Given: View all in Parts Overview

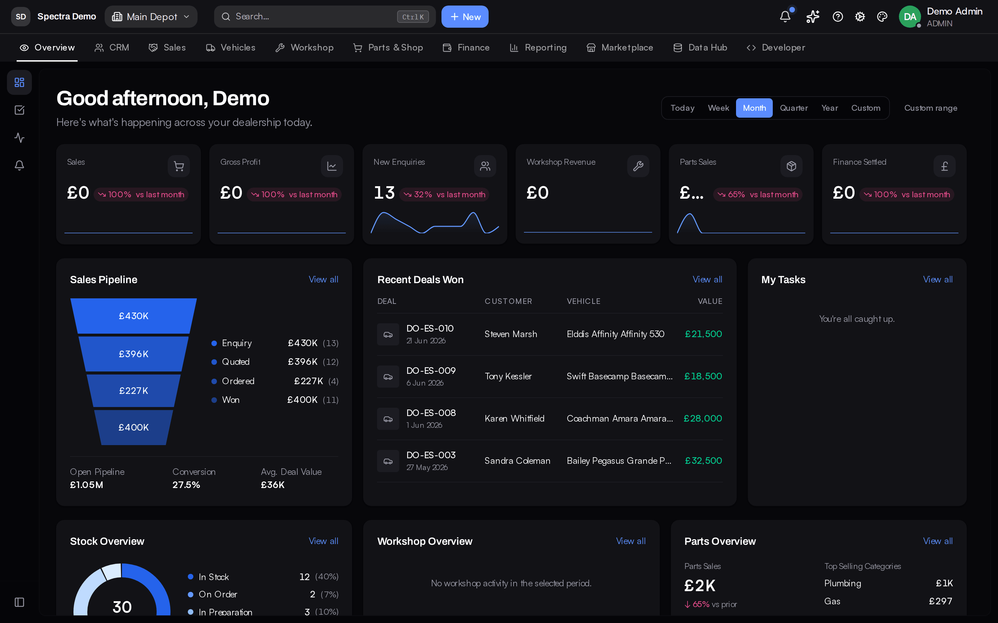Looking at the screenshot, I should pyautogui.click(x=938, y=541).
